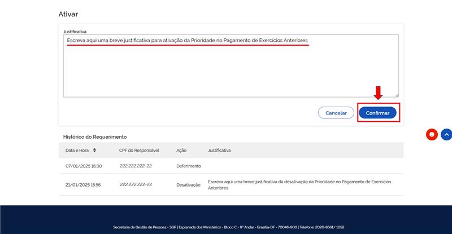452x234 pixels.
Task: Click the blue scroll-to-top arrow button
Action: (x=446, y=135)
